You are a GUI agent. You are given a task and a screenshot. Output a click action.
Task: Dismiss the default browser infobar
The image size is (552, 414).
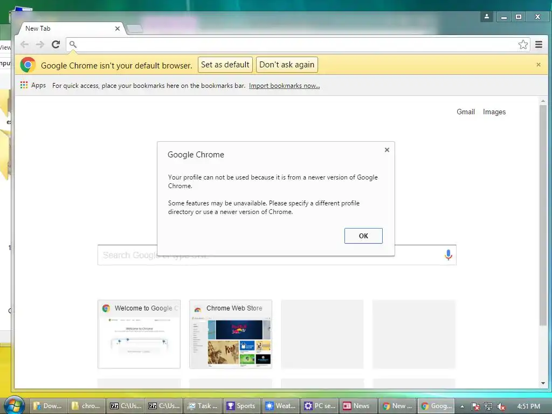coord(539,65)
